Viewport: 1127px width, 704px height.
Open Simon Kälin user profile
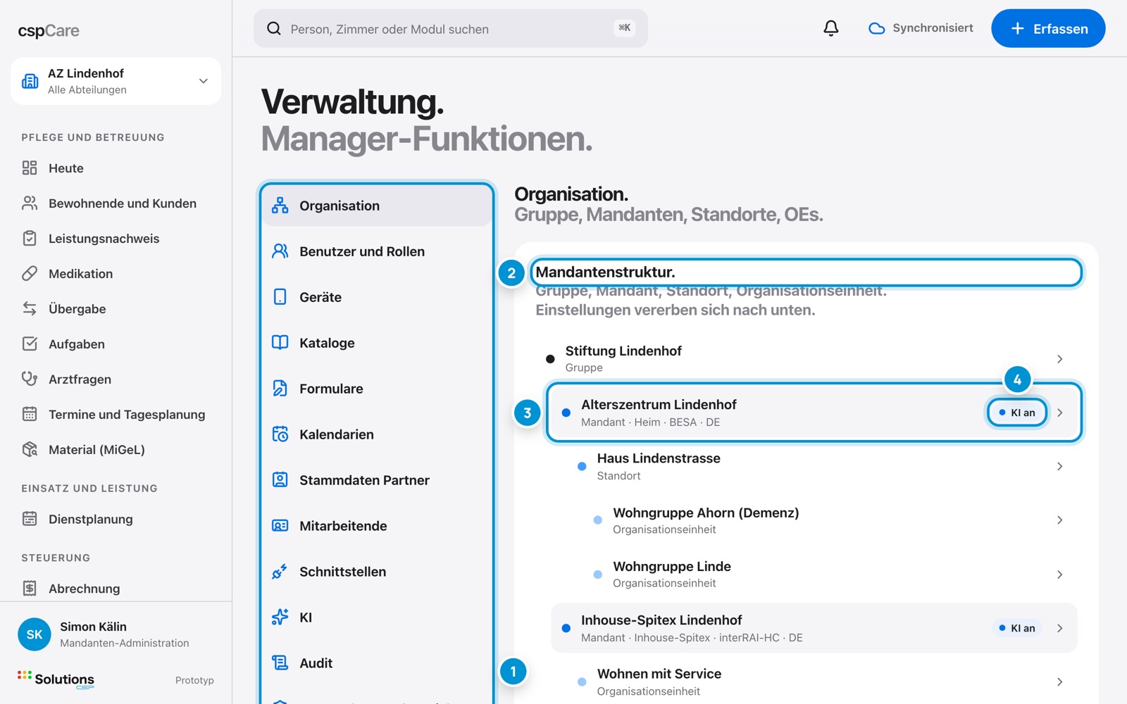116,634
